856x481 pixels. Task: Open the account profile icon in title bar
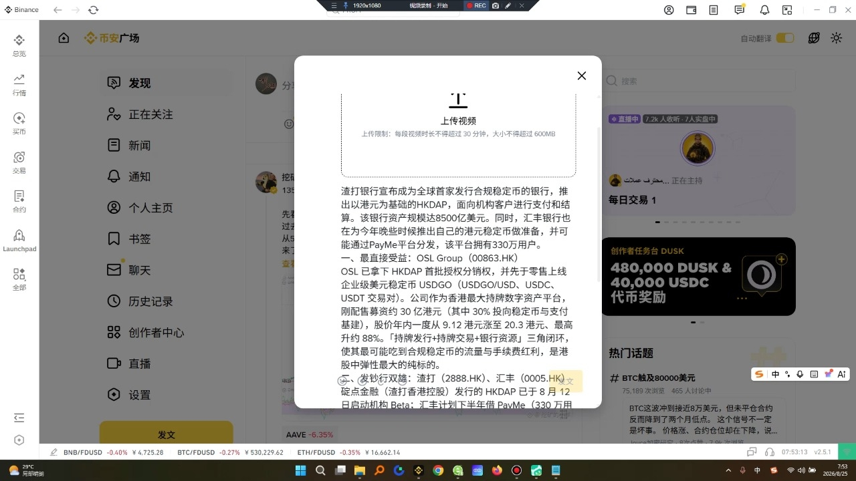point(669,10)
